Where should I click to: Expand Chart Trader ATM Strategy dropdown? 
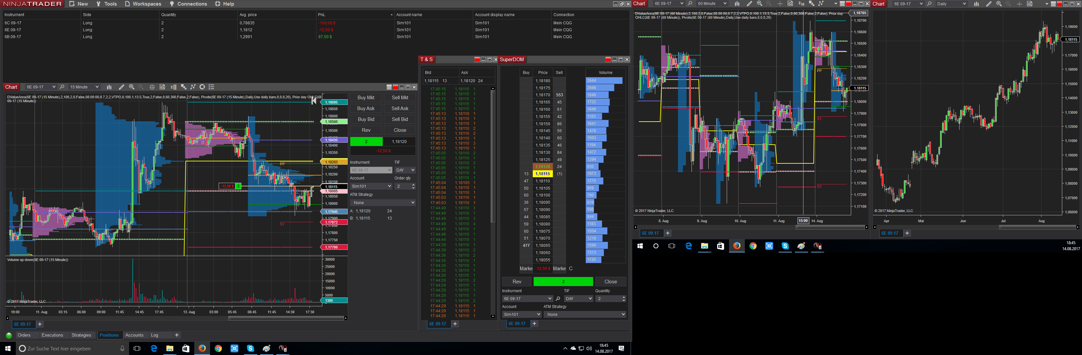click(x=383, y=203)
